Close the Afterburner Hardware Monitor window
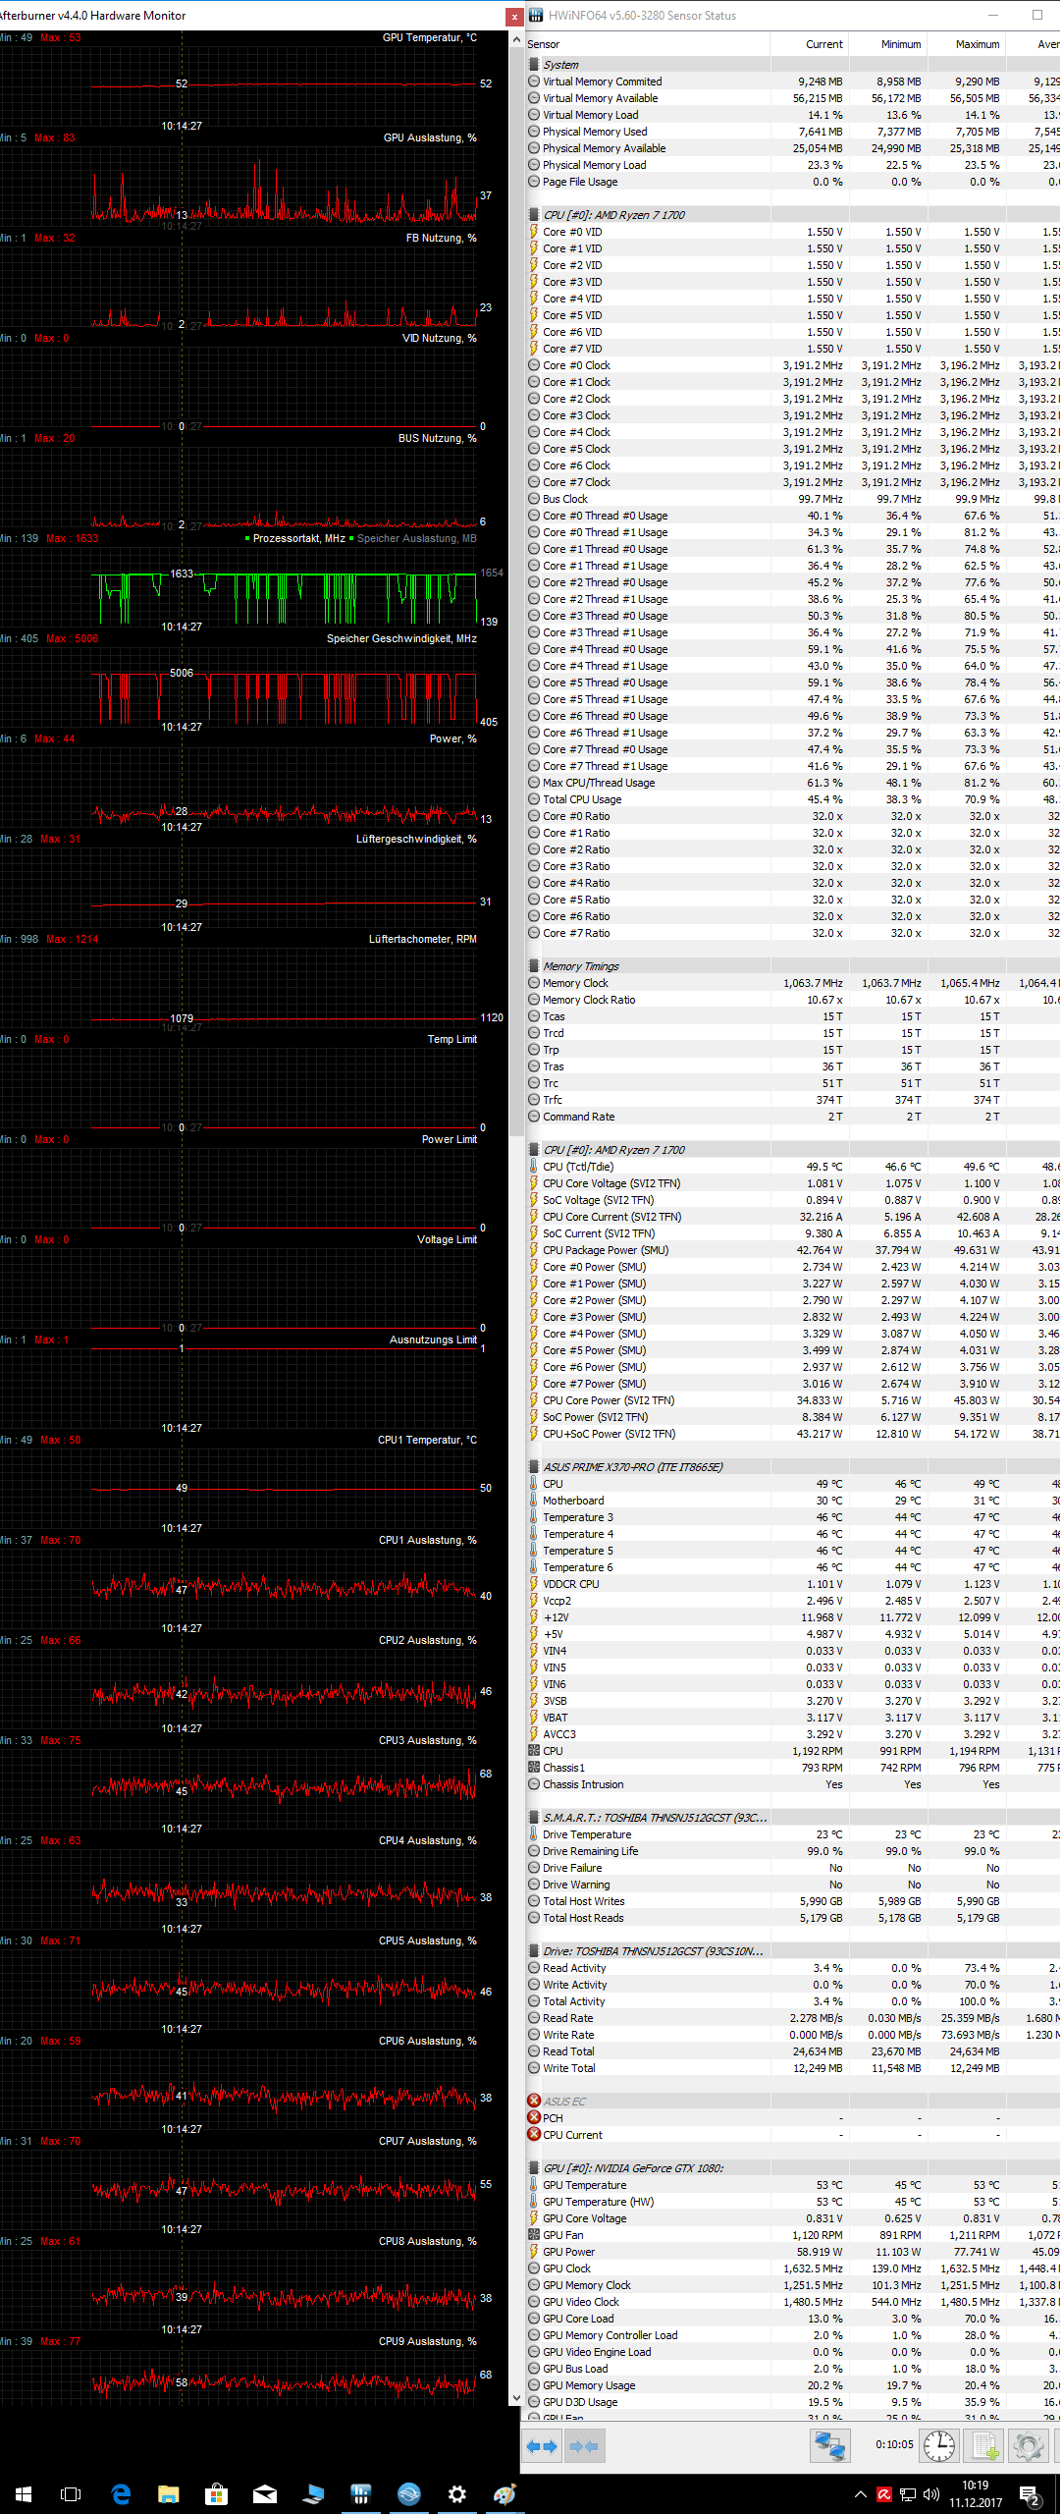Image resolution: width=1062 pixels, height=2514 pixels. pos(514,16)
